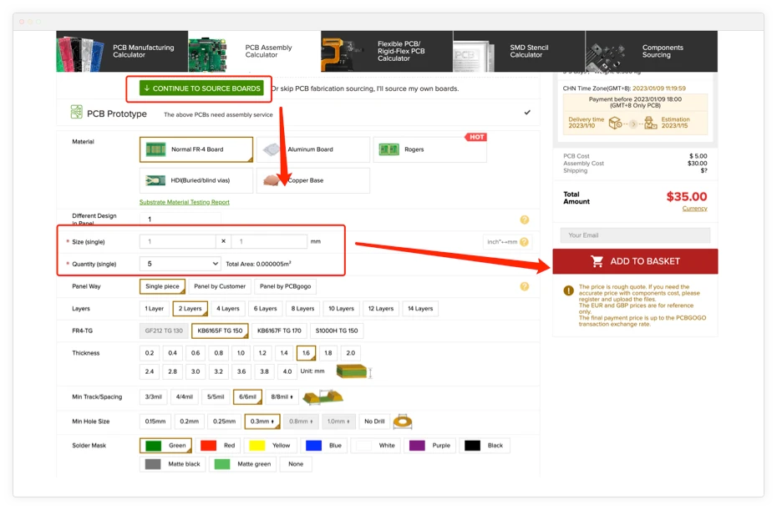This screenshot has width=777, height=510.
Task: Set thickness to 1.0 mm
Action: click(x=241, y=353)
